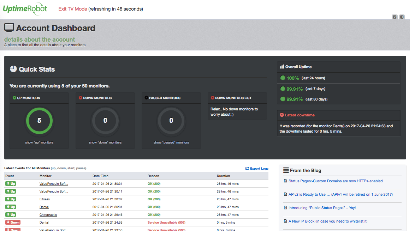Click the red Down Monitors status dot
The height and width of the screenshot is (231, 415).
point(81,98)
